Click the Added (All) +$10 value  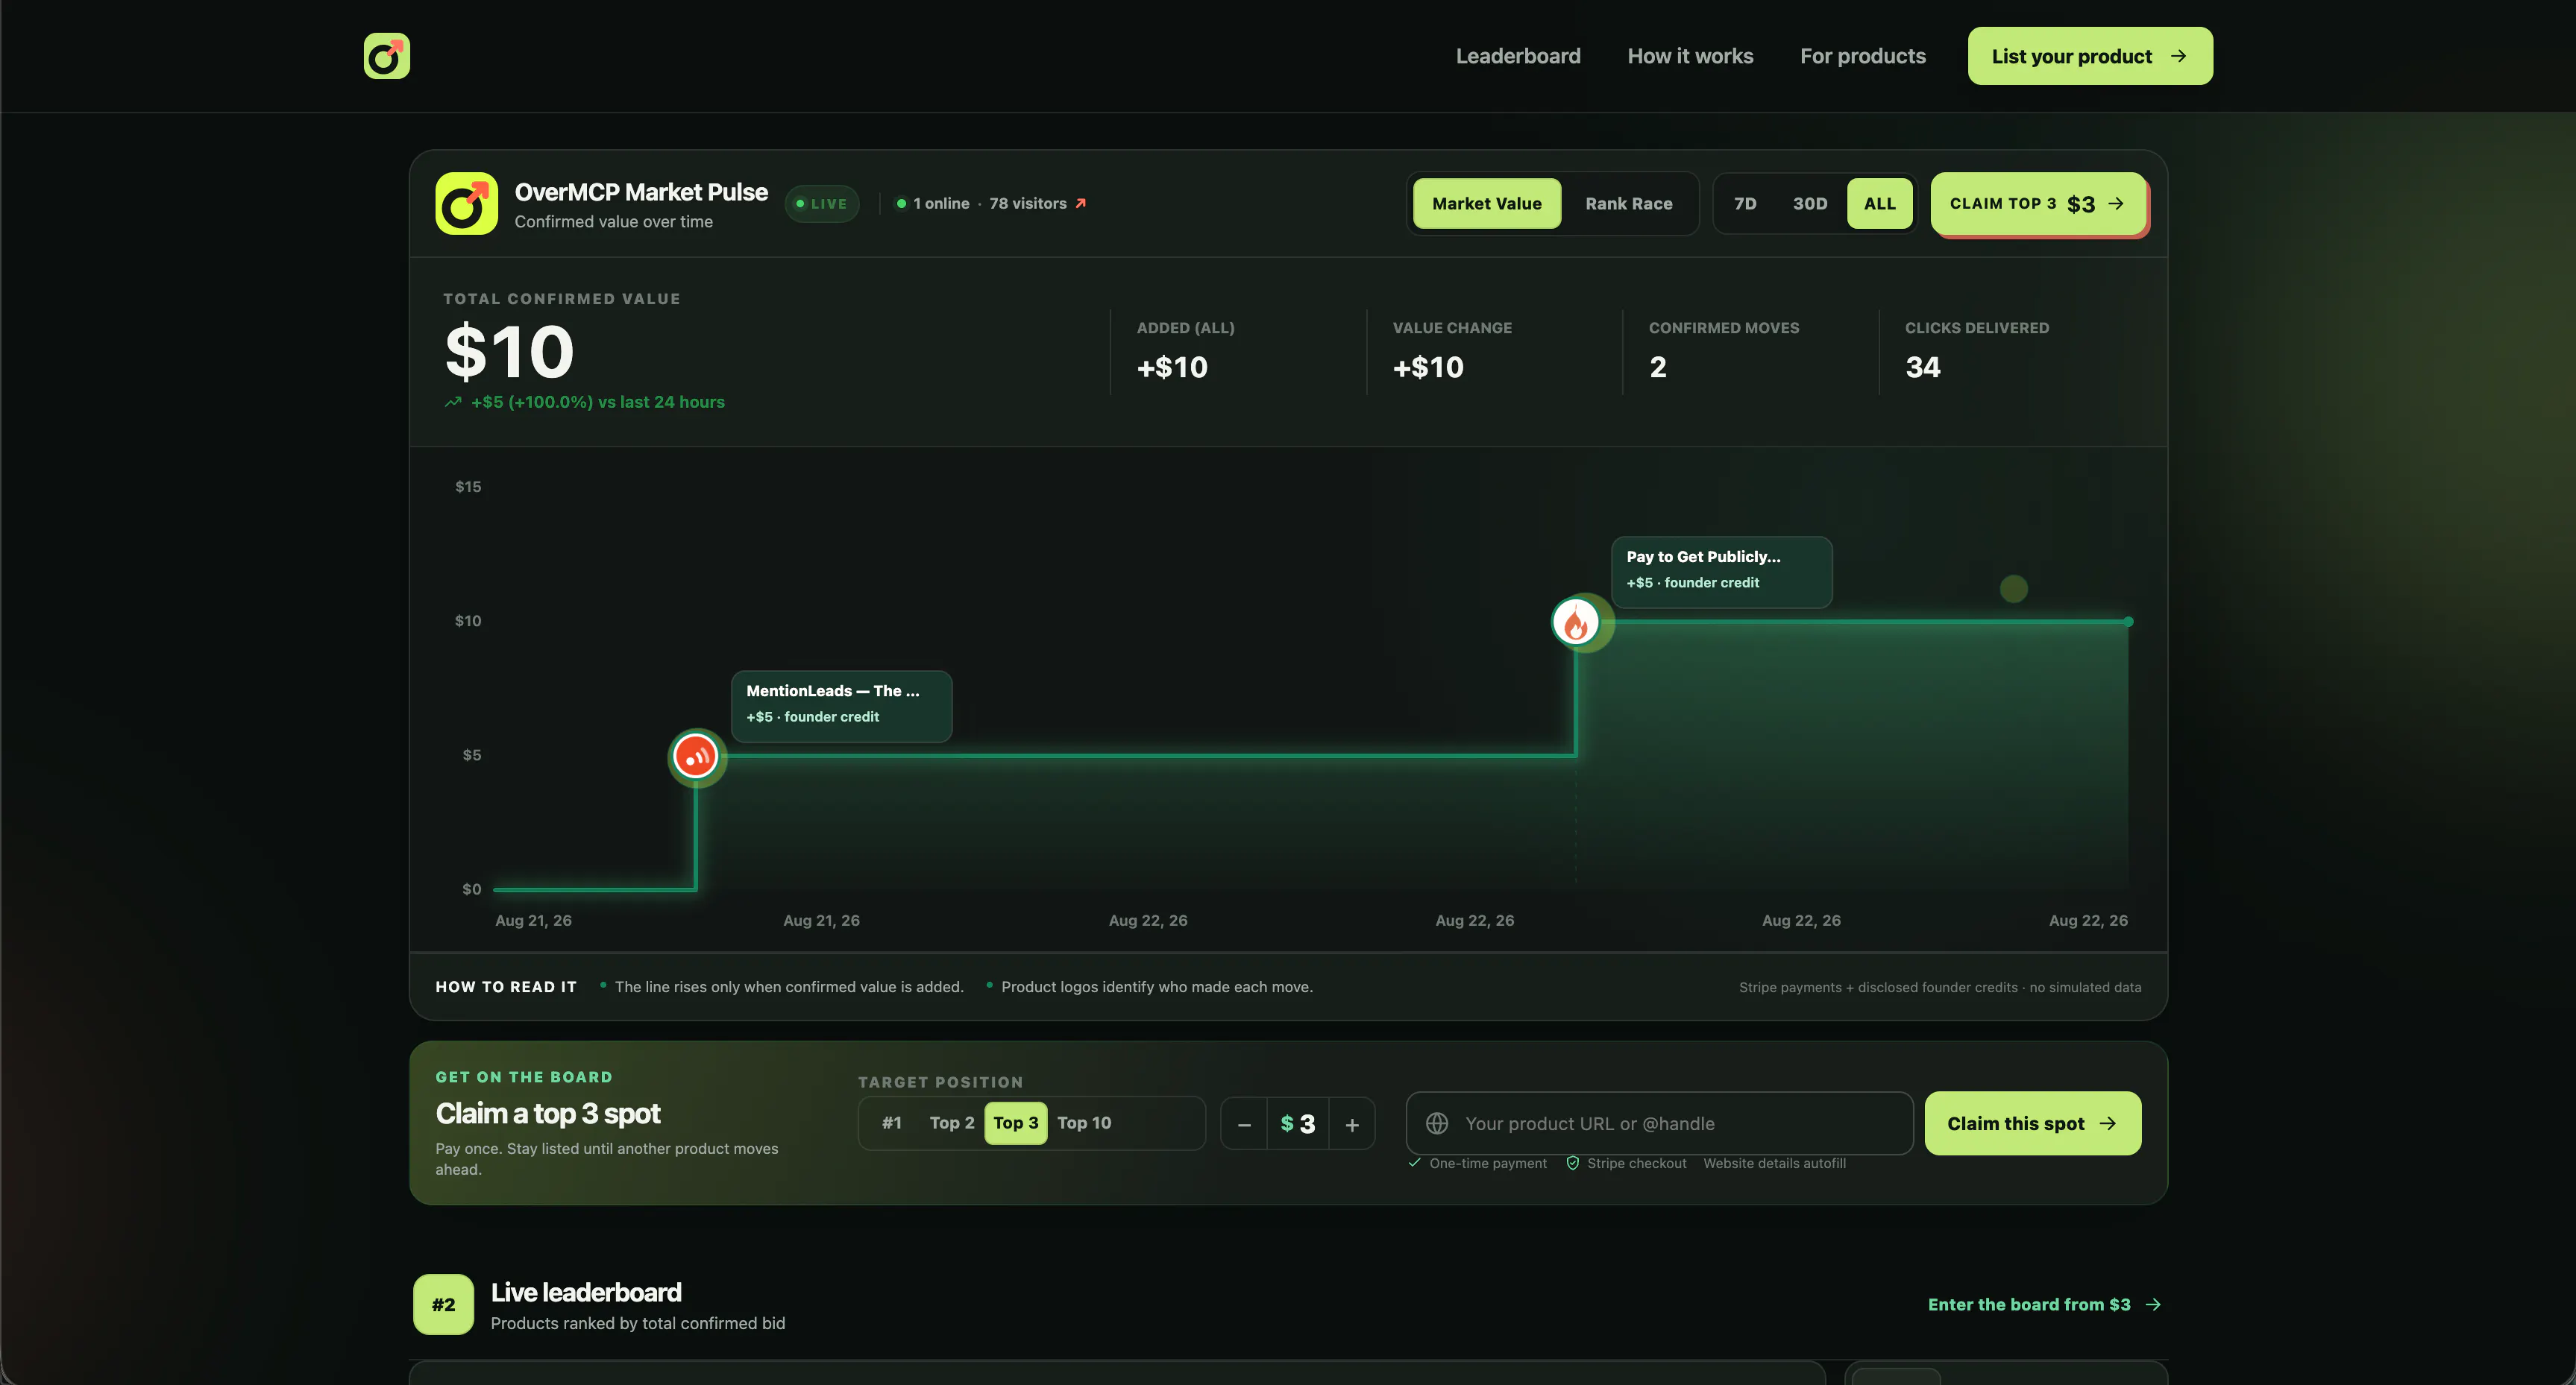1171,367
